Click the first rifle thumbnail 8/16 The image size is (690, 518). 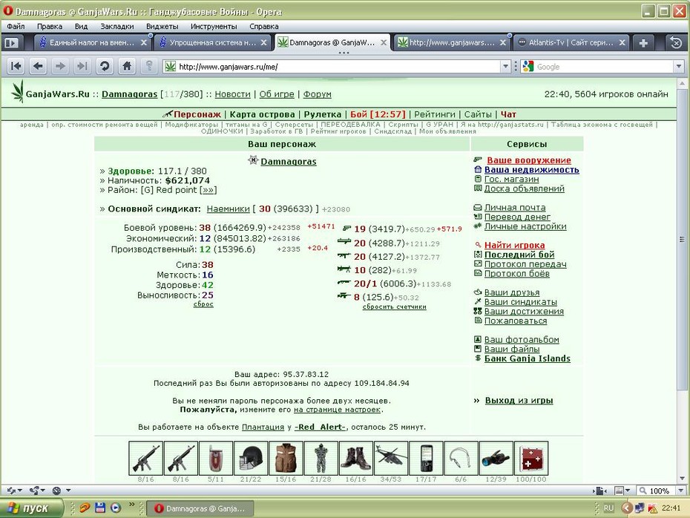(145, 458)
